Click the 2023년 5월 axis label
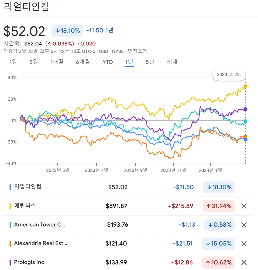Image resolution: width=258 pixels, height=270 pixels. tap(58, 170)
